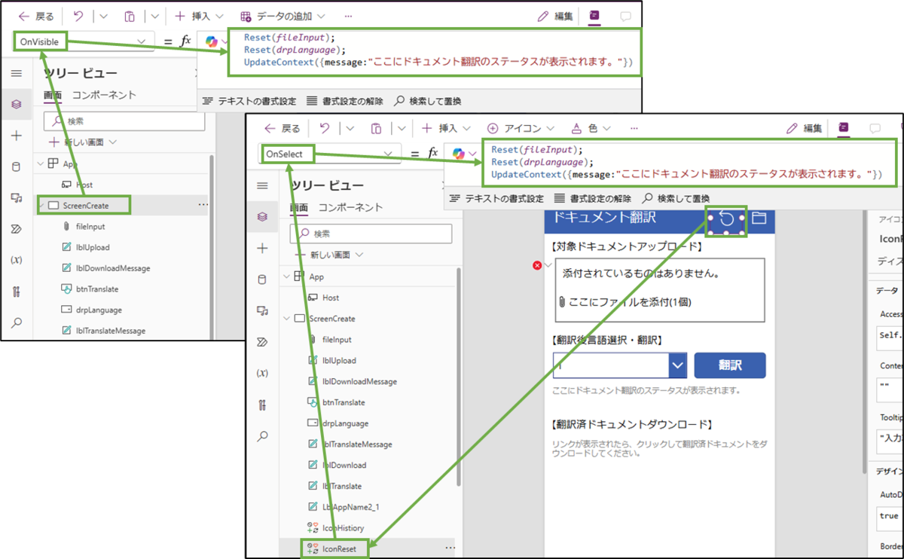
Task: Open the Variables (x) icon in back window sidebar
Action: click(x=17, y=260)
